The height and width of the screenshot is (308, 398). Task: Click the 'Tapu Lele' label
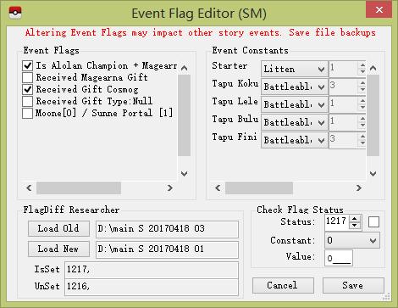(x=235, y=102)
